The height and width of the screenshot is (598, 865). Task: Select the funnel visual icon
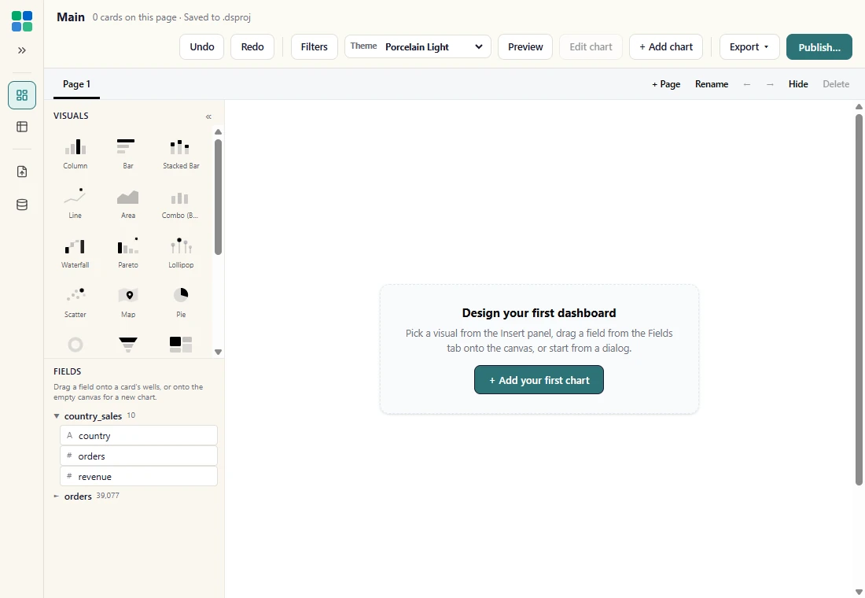[x=128, y=345]
